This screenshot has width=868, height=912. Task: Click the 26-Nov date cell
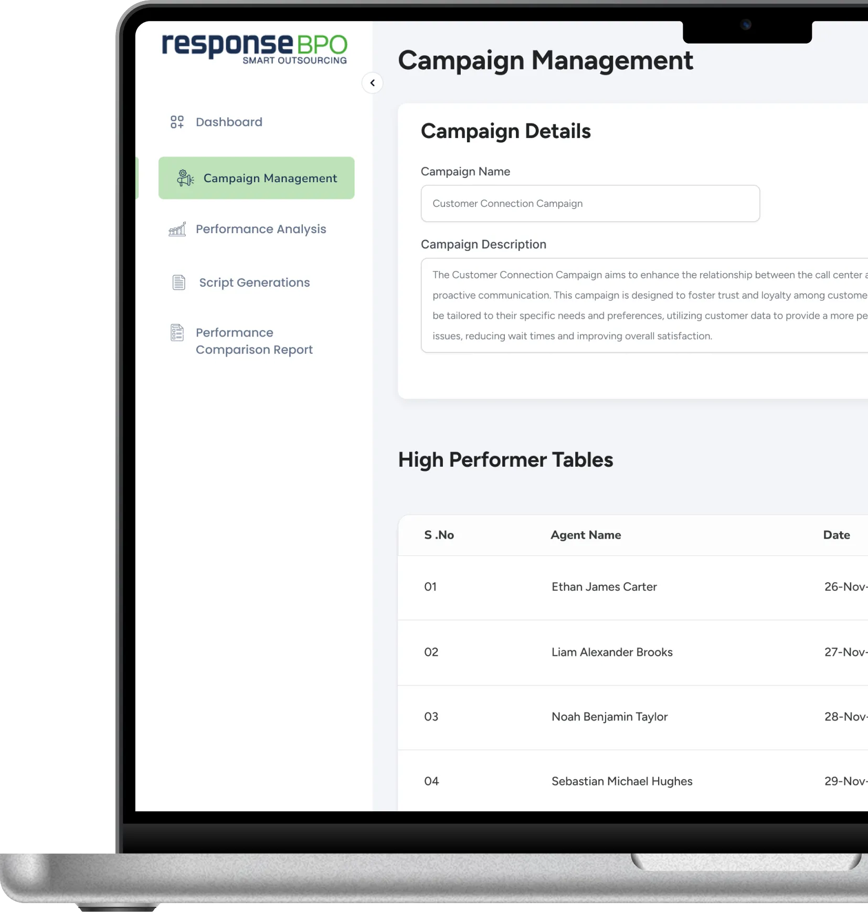click(846, 587)
